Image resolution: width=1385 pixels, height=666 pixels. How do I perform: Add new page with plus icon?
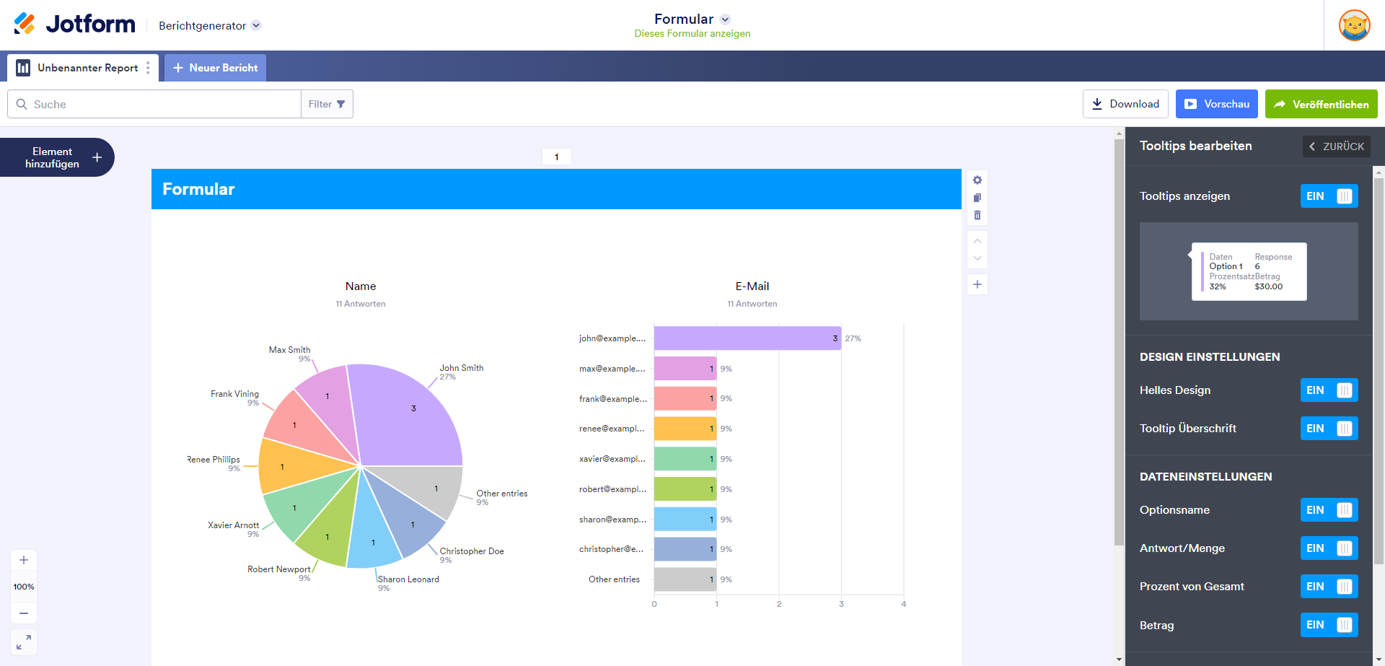(x=977, y=284)
